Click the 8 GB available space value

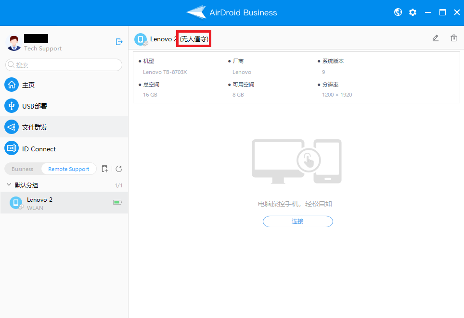pos(238,95)
